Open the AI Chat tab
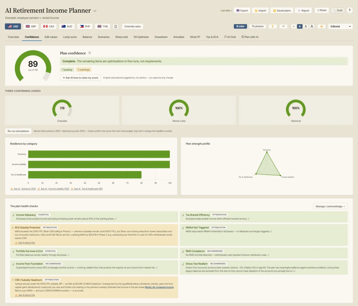 pyautogui.click(x=230, y=37)
